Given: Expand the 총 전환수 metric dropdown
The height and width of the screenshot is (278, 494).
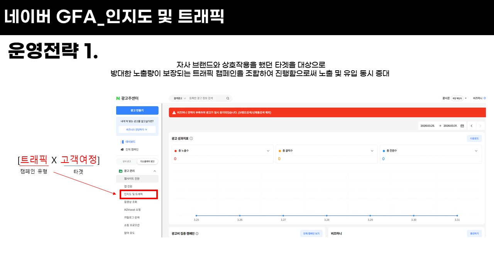Looking at the screenshot, I should coord(476,151).
